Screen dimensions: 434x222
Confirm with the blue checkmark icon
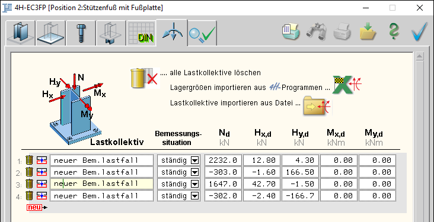419,32
